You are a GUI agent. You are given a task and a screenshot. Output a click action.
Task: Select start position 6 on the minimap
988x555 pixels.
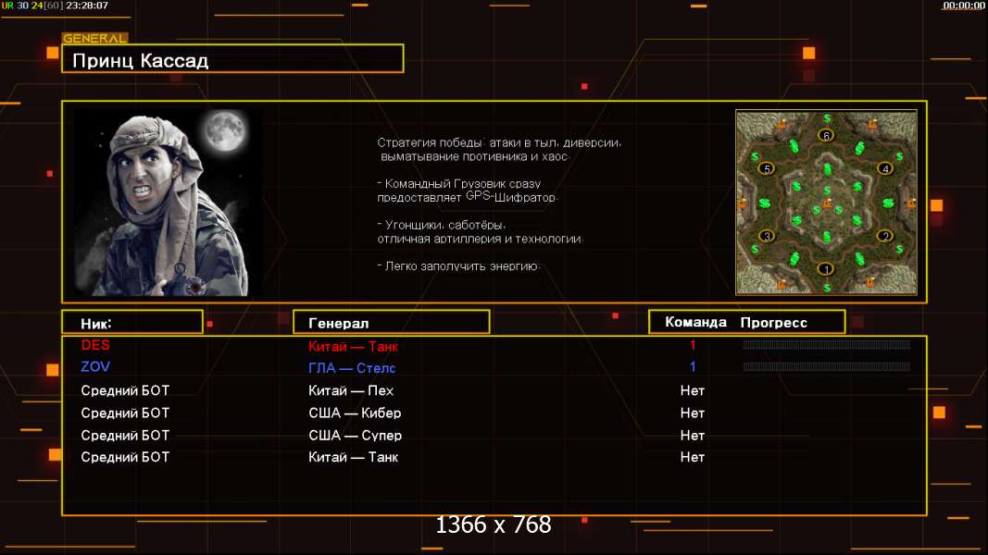click(826, 135)
